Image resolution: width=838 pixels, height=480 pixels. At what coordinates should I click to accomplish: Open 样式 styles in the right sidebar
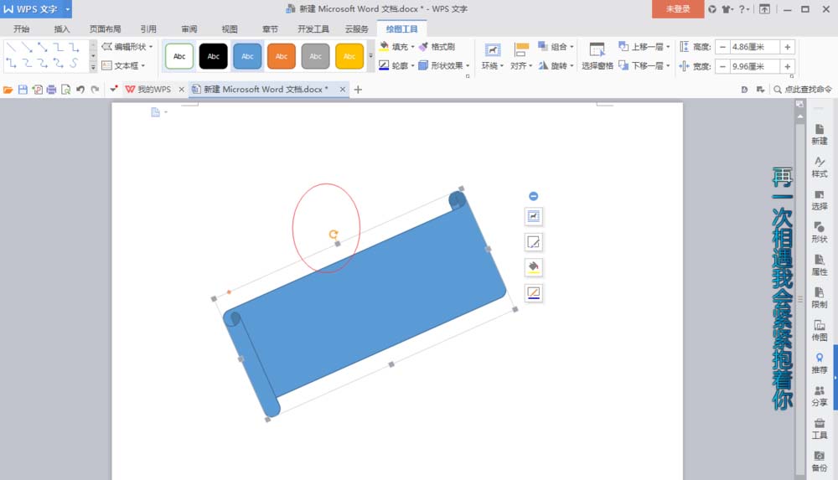(x=820, y=168)
